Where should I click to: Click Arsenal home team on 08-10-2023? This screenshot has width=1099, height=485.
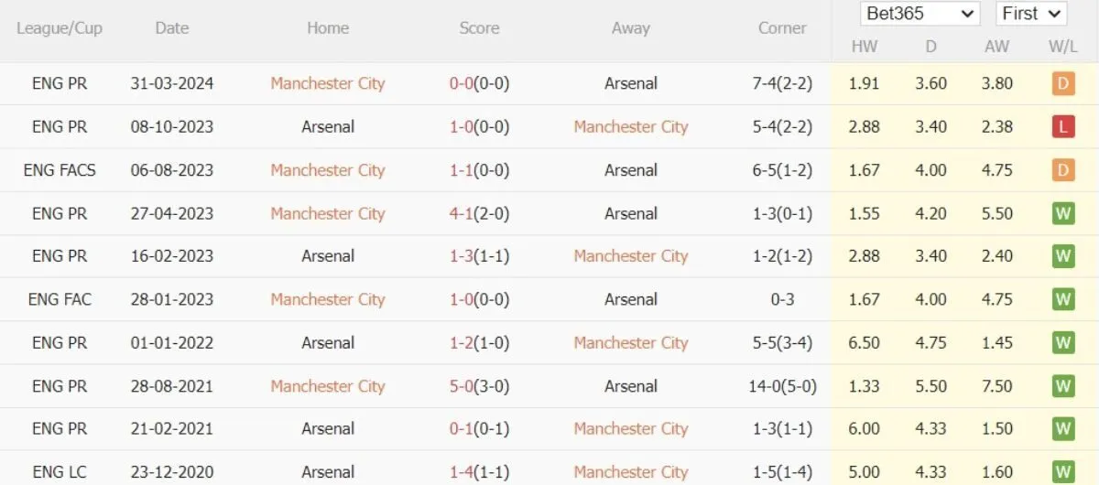tap(328, 127)
